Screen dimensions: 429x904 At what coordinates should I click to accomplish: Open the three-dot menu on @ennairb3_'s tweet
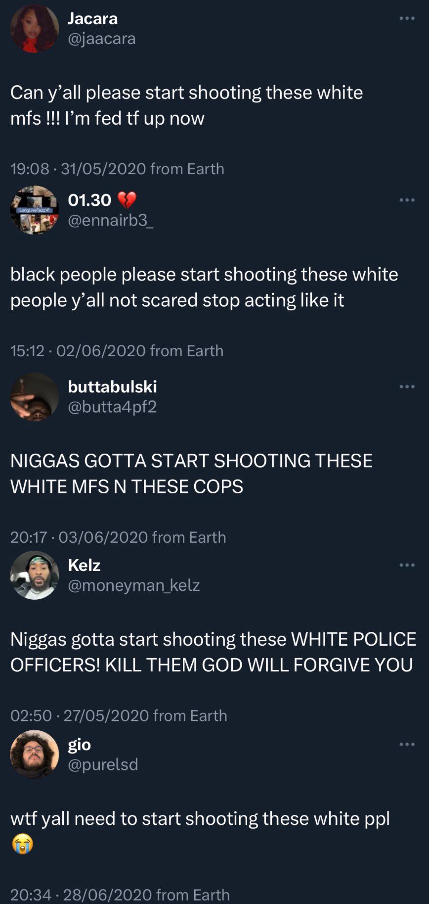(407, 200)
